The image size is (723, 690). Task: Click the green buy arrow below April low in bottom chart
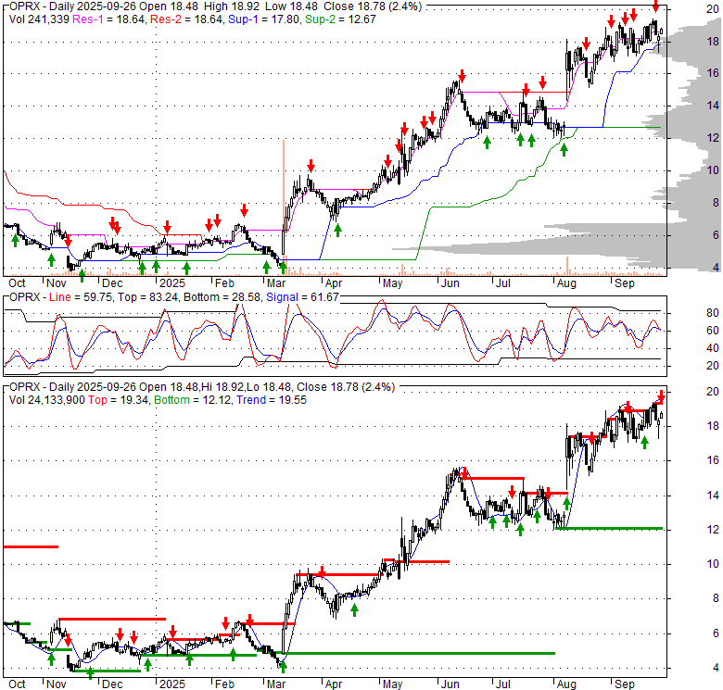[354, 610]
